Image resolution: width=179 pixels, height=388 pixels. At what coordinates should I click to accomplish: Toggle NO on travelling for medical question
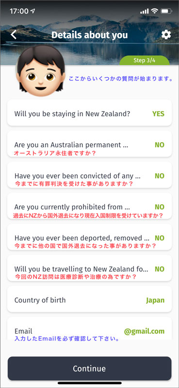point(160,269)
